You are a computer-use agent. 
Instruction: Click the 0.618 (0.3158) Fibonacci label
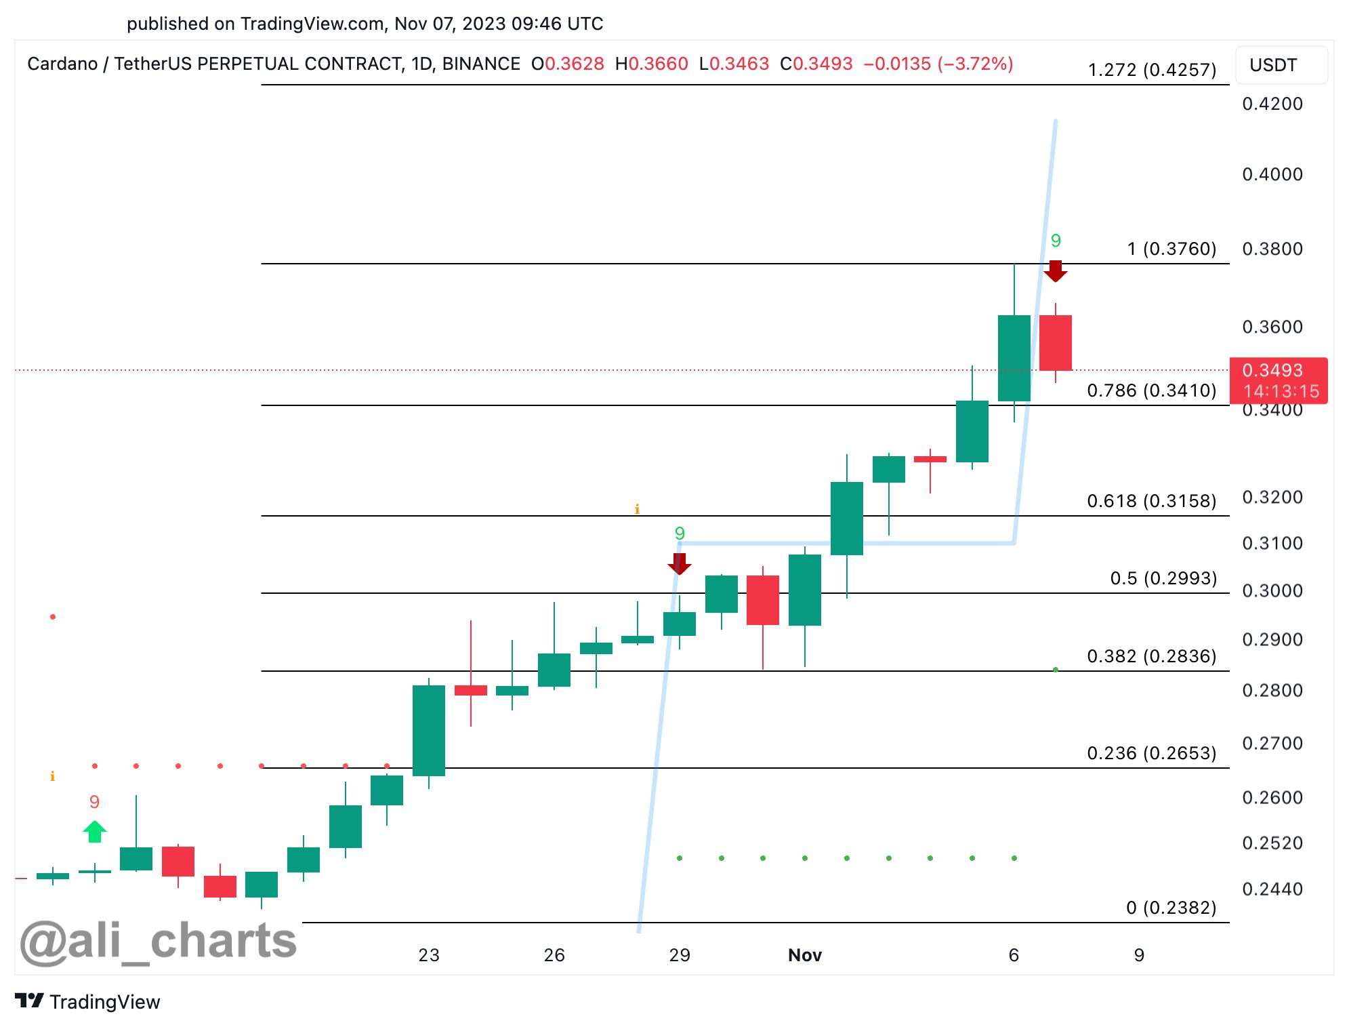tap(1152, 501)
